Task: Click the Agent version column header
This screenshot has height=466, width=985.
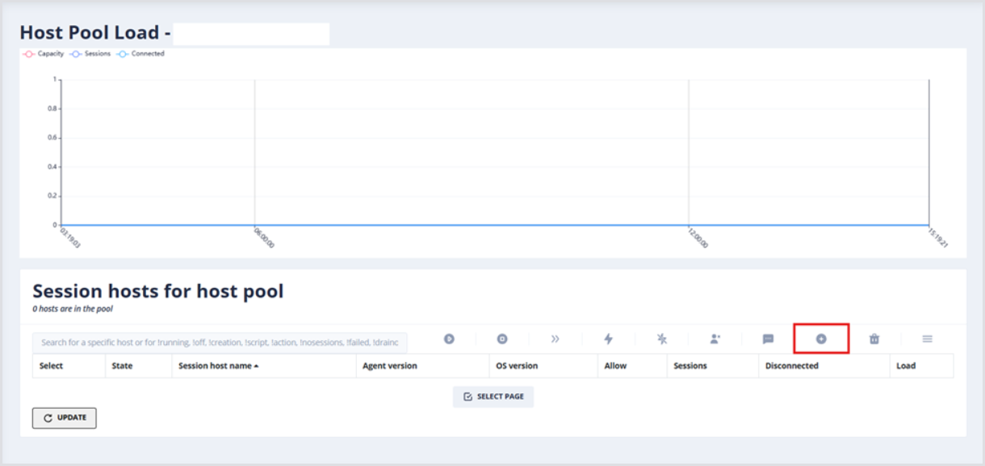Action: point(390,366)
